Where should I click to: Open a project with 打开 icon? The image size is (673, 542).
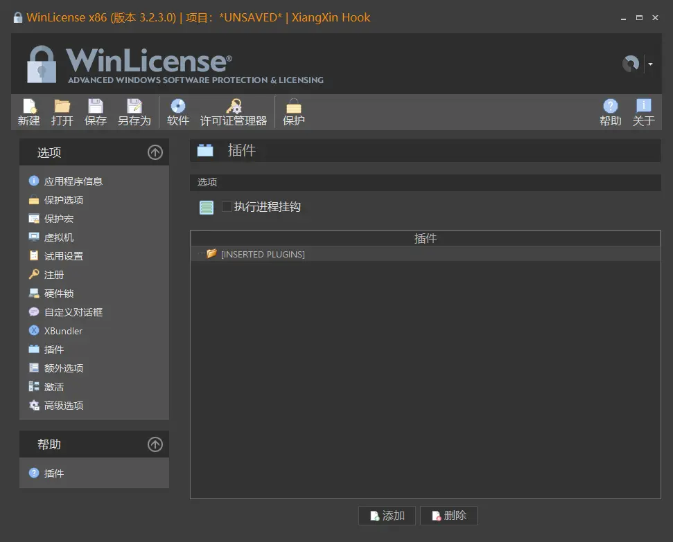coord(62,112)
